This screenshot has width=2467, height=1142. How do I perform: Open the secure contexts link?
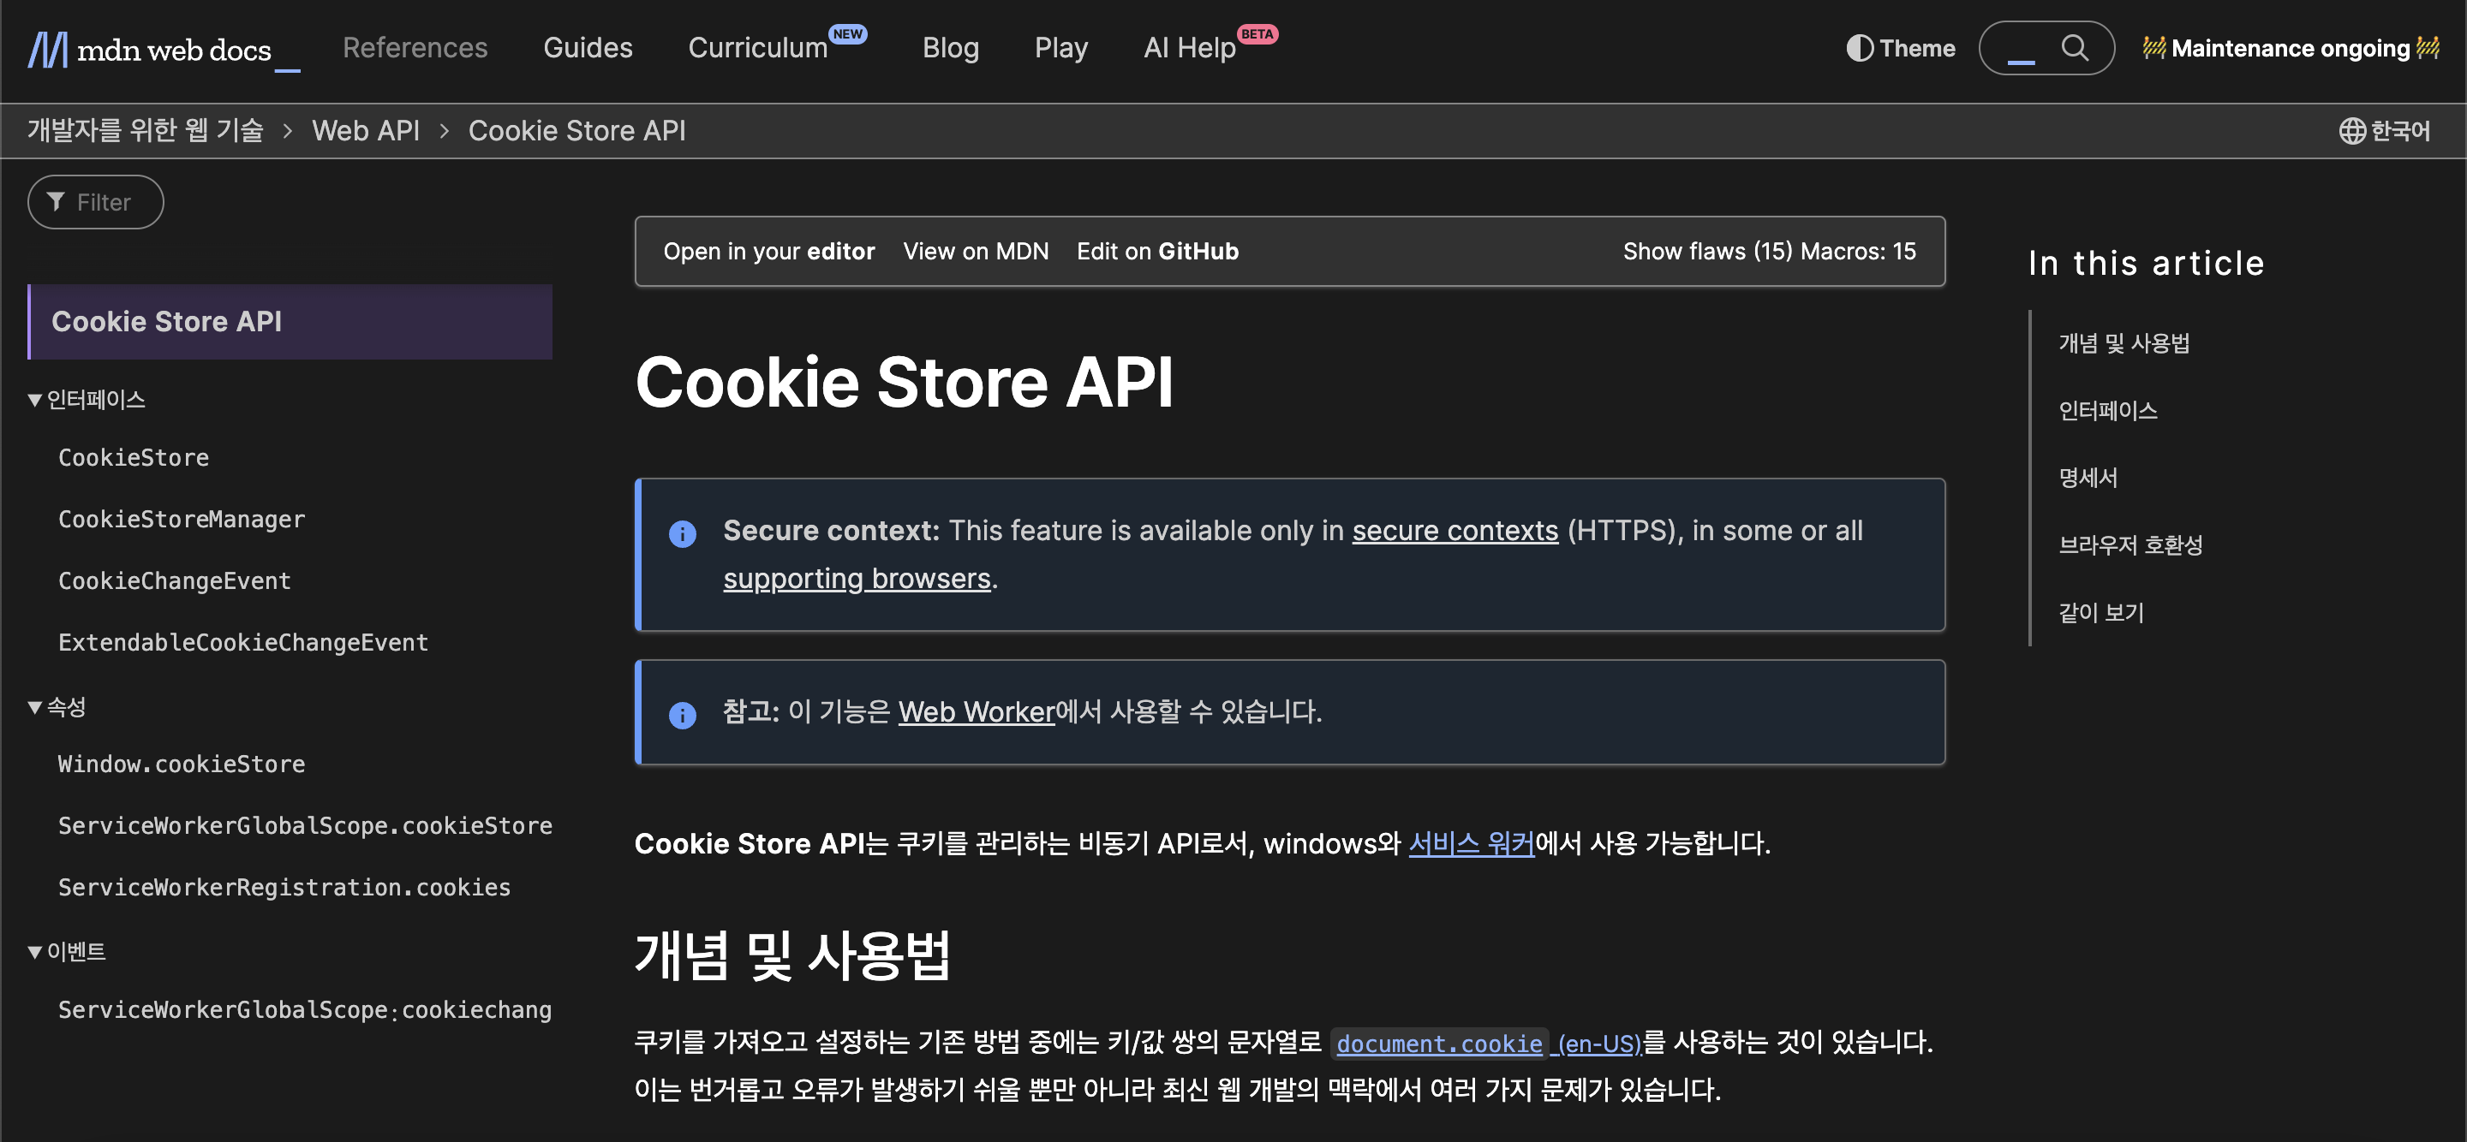(1454, 530)
